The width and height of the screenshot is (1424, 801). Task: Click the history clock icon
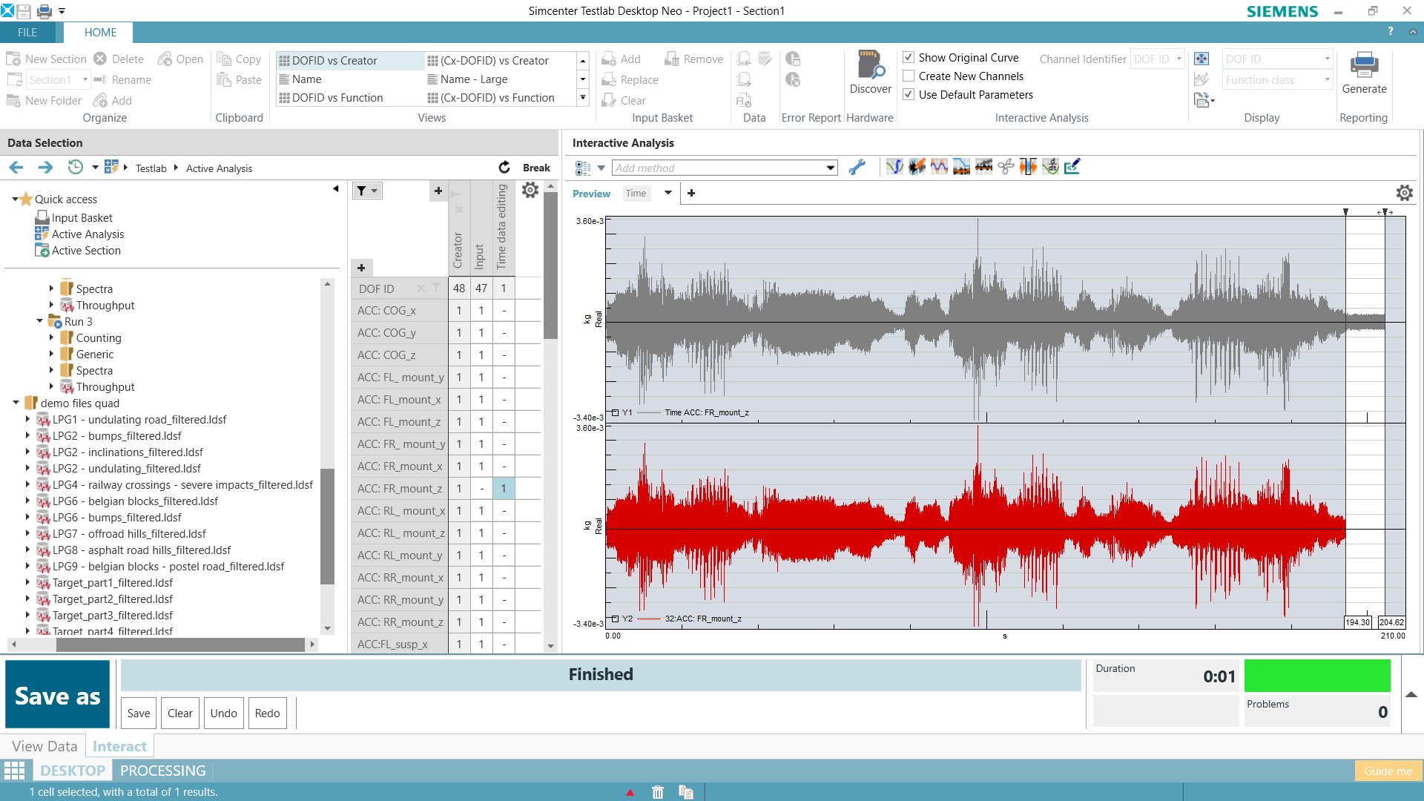[75, 168]
